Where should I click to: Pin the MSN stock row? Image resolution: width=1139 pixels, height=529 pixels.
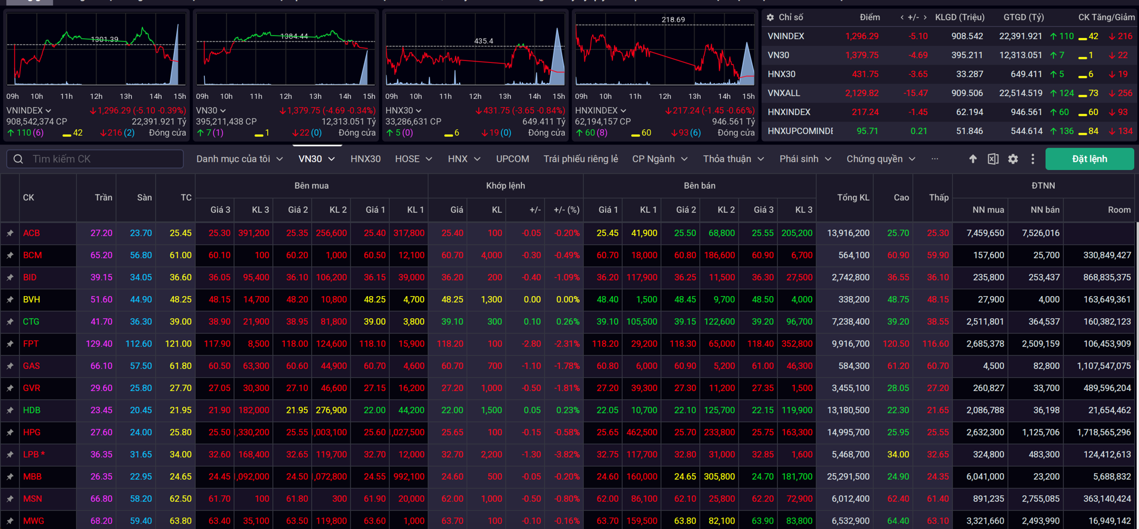pyautogui.click(x=10, y=499)
